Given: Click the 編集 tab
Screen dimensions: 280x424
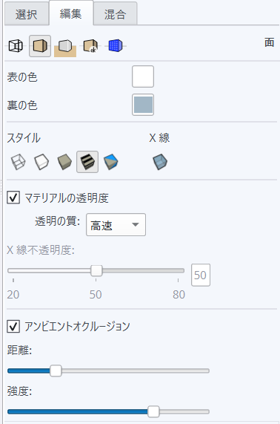Looking at the screenshot, I should pyautogui.click(x=71, y=13).
